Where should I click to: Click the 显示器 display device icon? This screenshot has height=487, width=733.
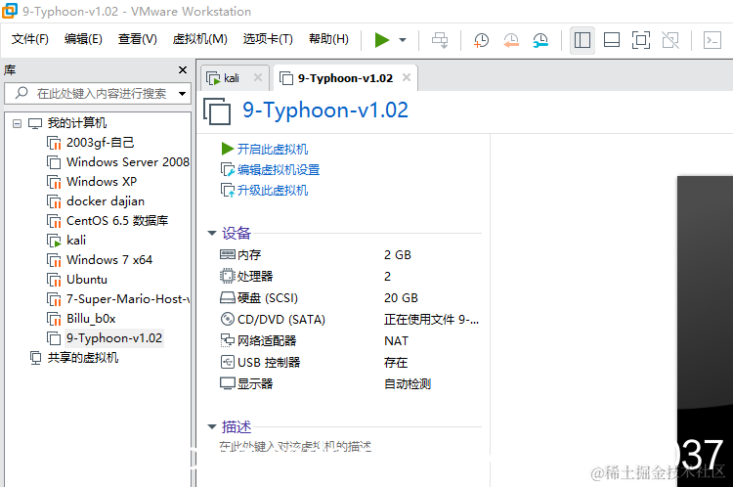[227, 383]
